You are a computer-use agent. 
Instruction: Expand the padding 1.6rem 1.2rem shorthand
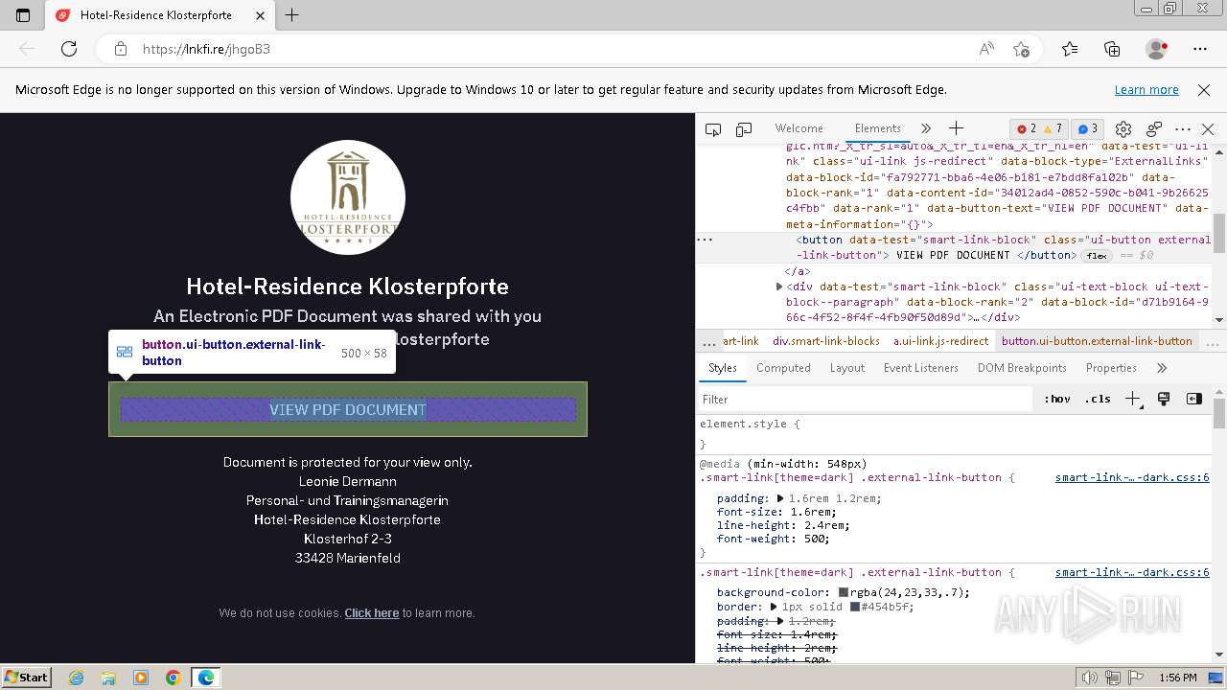point(780,498)
